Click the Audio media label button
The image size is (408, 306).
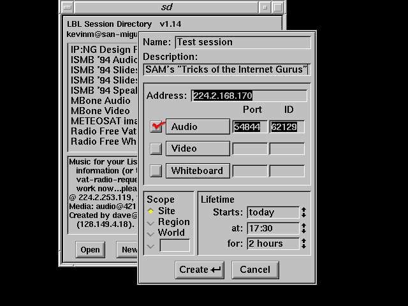coord(198,127)
